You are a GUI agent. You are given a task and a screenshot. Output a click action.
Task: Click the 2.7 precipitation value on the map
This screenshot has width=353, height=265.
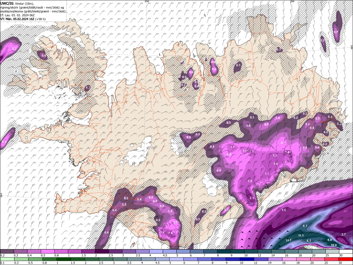[x=344, y=234]
